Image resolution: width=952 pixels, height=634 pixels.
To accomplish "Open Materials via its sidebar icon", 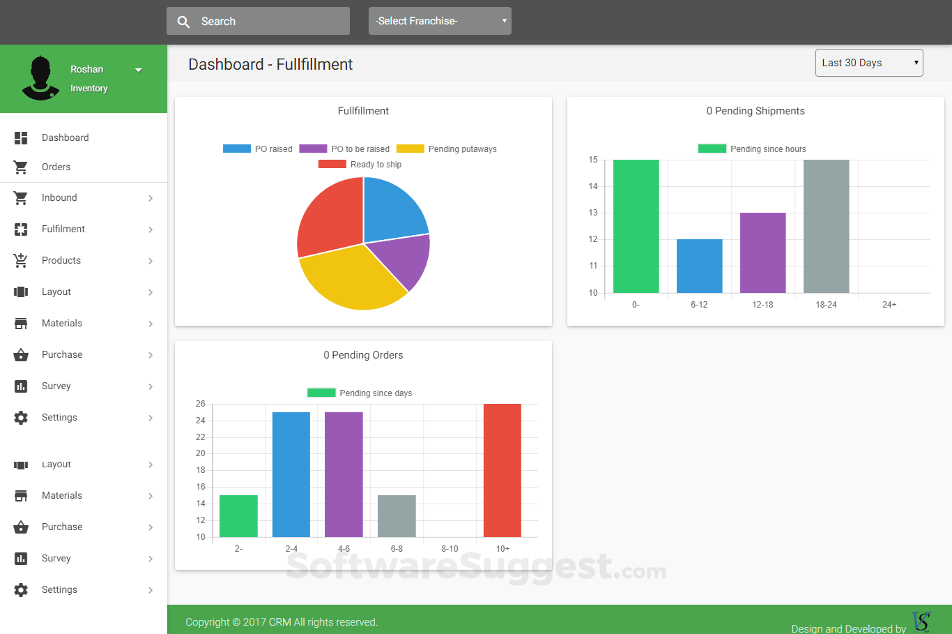I will coord(21,323).
